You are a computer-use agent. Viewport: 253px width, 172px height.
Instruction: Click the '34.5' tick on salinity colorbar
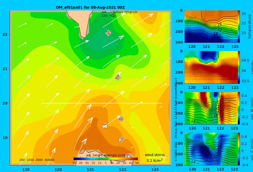click(x=245, y=60)
